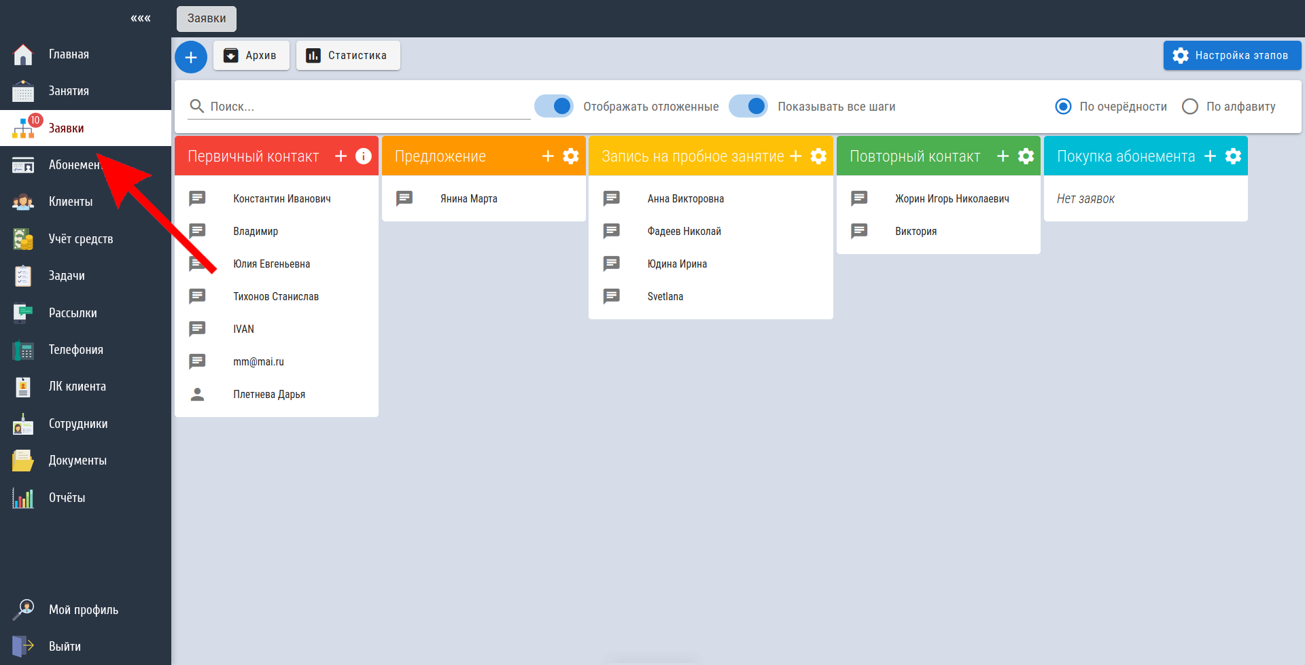The height and width of the screenshot is (665, 1305).
Task: Click the ЛК клиента badge icon
Action: pyautogui.click(x=23, y=387)
